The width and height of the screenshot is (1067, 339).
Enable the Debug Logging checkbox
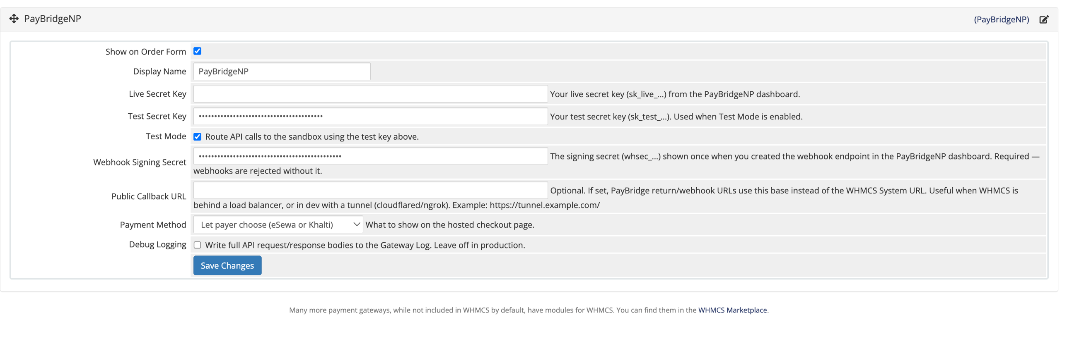198,245
